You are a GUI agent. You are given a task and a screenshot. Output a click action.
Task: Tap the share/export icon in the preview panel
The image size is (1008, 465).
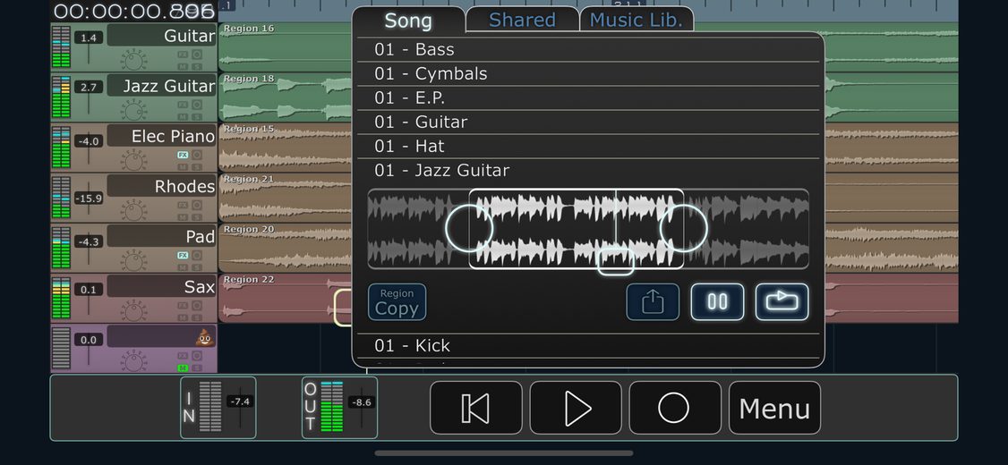(653, 302)
